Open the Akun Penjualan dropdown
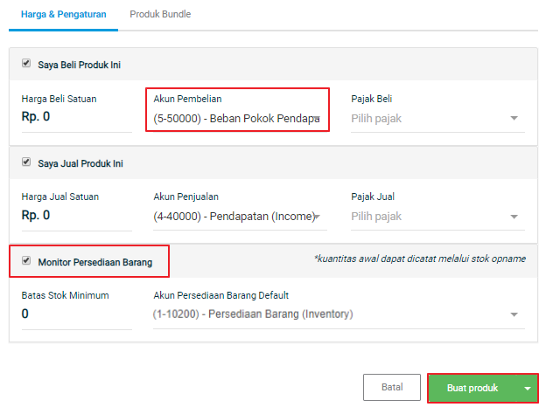 237,217
